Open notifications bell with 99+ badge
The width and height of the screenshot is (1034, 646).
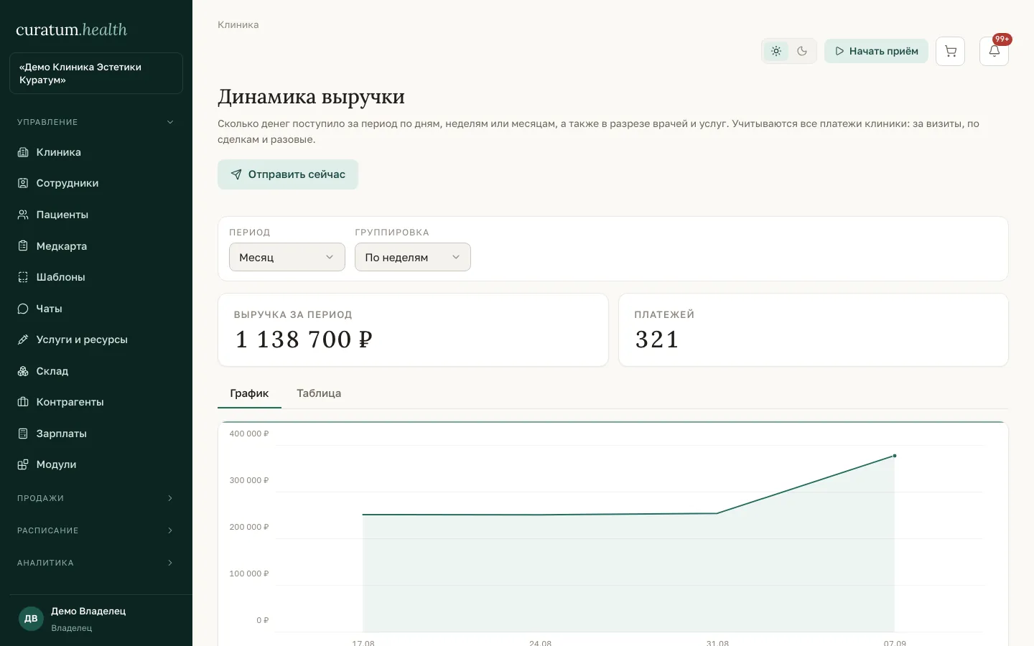[x=995, y=51]
